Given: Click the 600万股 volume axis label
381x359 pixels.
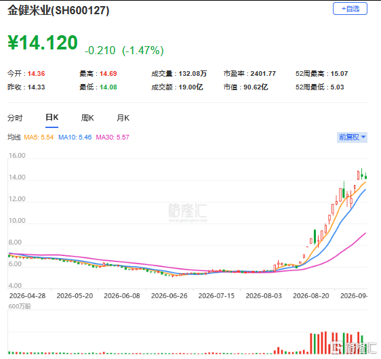Looking at the screenshot, I should tap(20, 306).
